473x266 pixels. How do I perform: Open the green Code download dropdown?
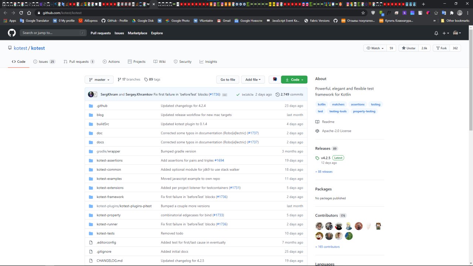pyautogui.click(x=294, y=79)
